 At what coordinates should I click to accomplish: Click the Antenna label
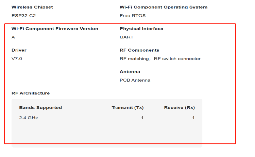click(130, 72)
